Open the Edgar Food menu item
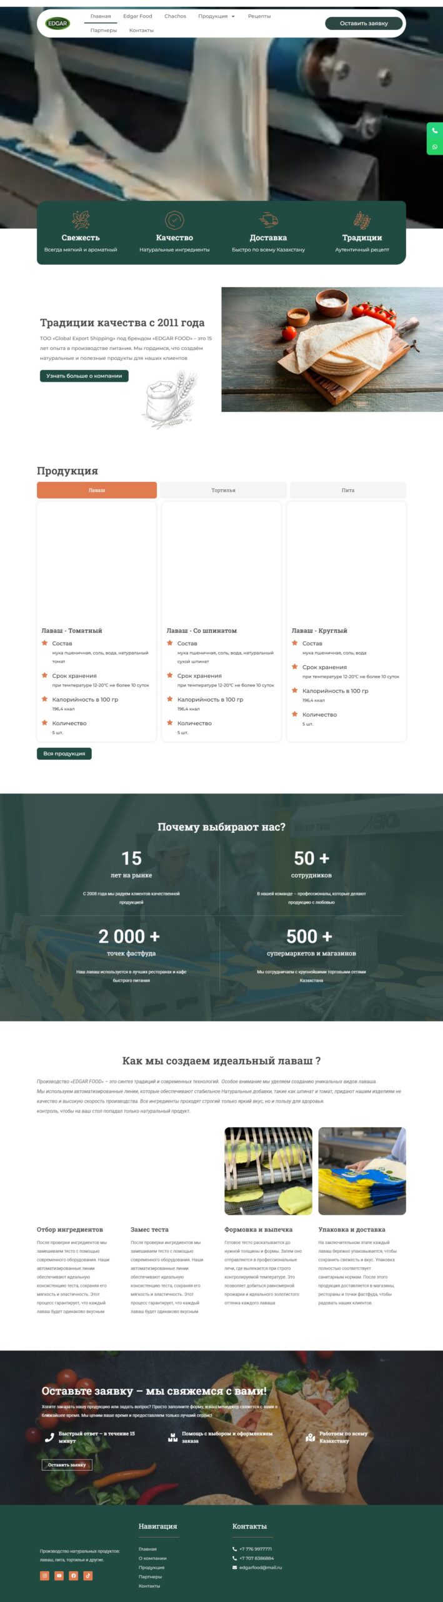 pyautogui.click(x=137, y=16)
